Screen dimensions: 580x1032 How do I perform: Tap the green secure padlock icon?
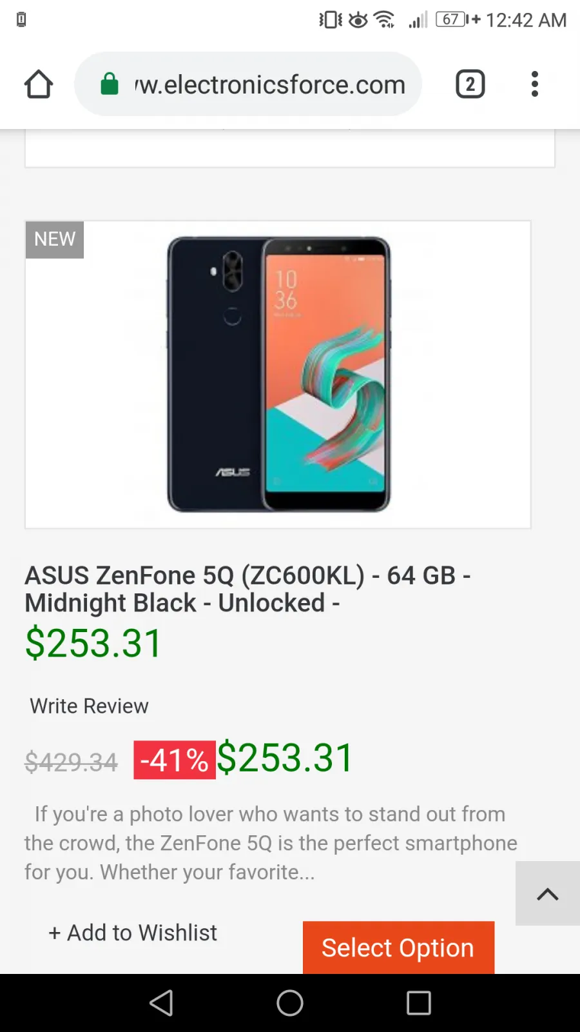point(110,84)
